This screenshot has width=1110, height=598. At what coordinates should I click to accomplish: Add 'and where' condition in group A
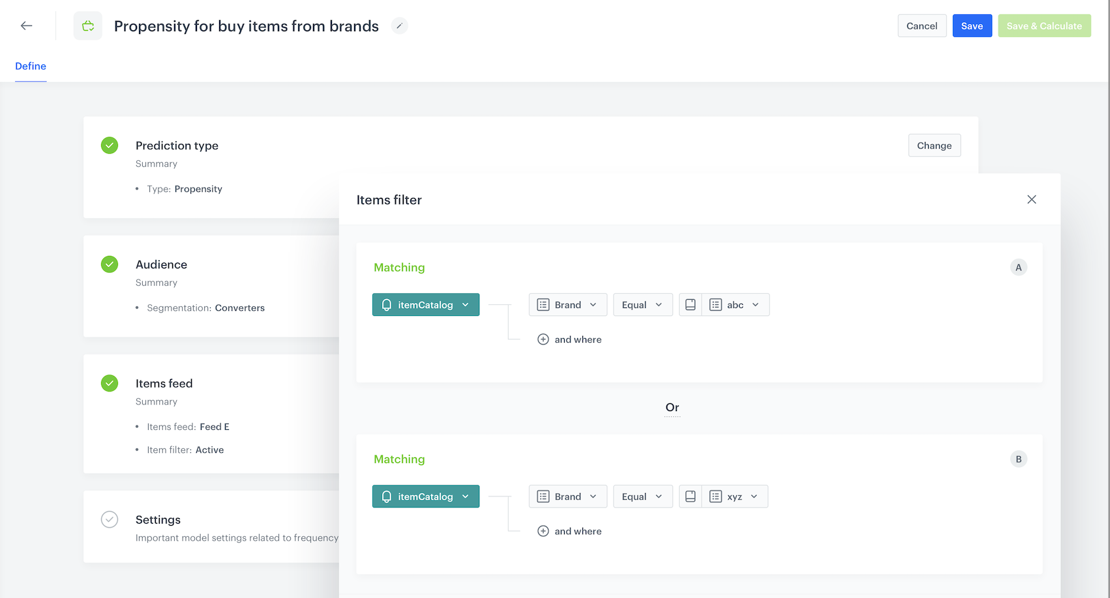pos(569,339)
